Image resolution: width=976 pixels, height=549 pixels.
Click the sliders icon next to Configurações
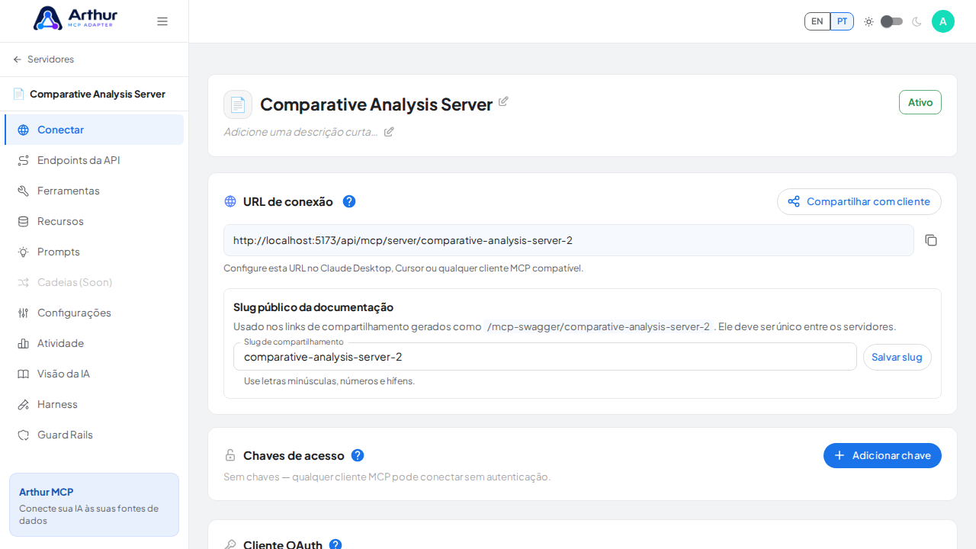[x=24, y=313]
